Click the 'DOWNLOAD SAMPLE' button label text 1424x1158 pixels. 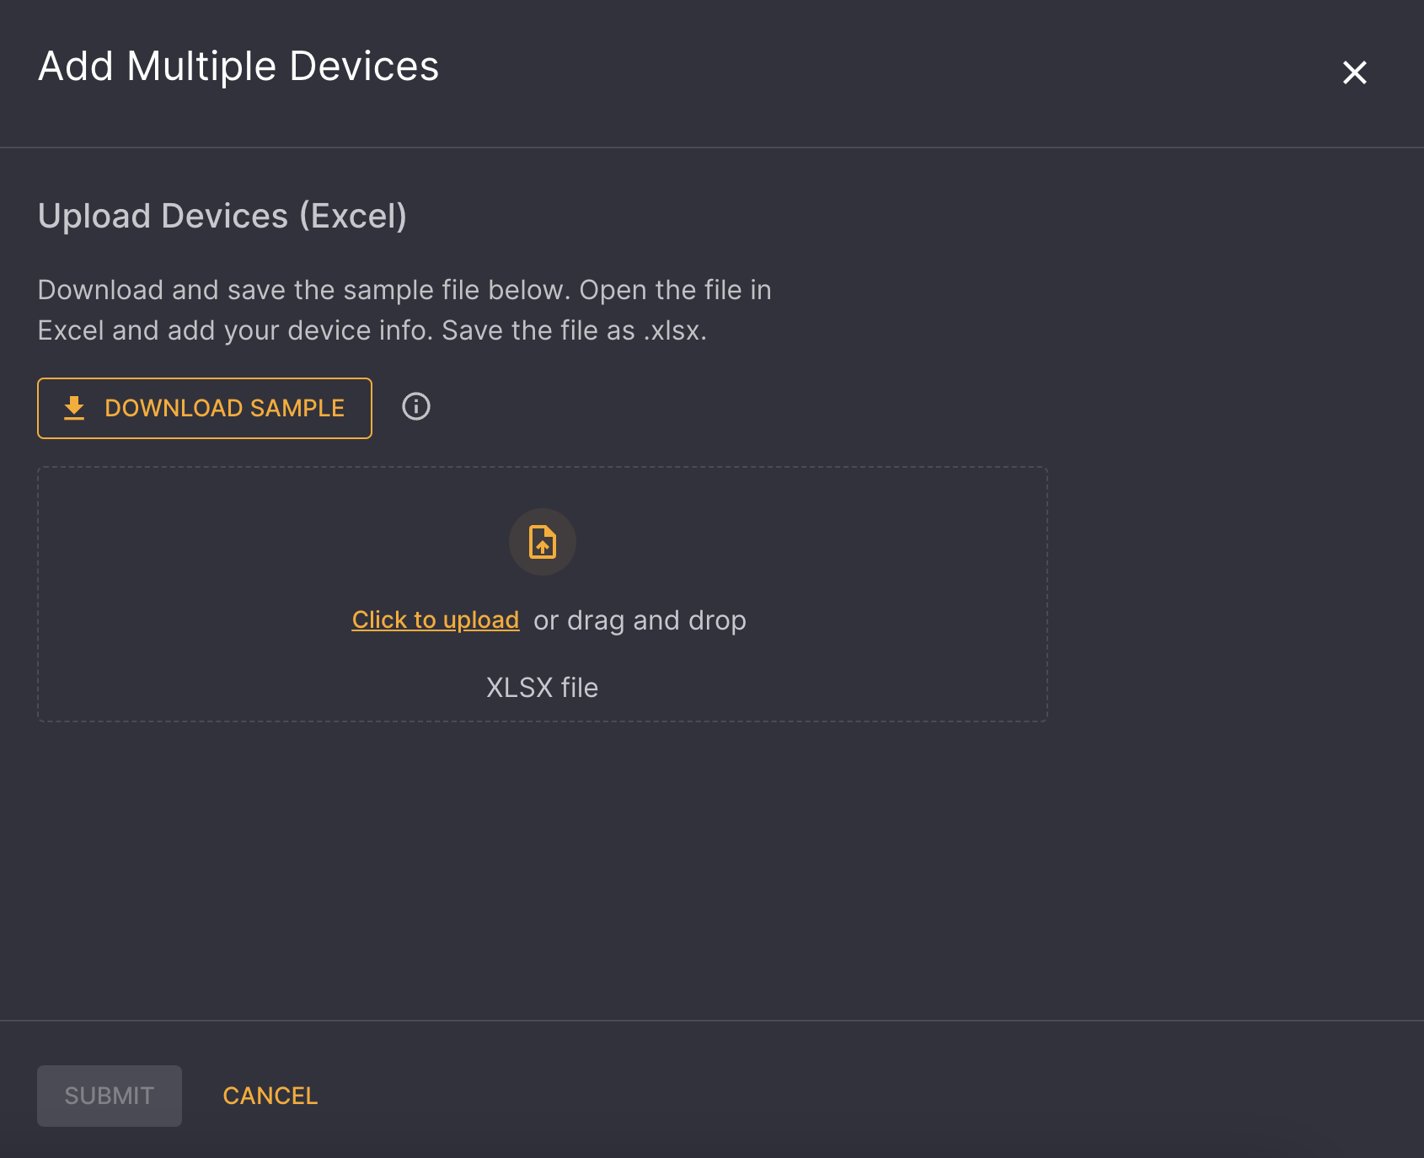(x=225, y=408)
